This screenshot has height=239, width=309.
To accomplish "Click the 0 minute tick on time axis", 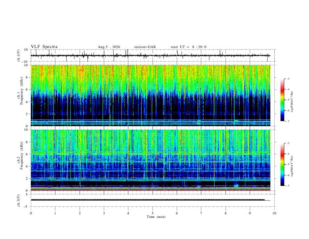I will [x=31, y=213].
